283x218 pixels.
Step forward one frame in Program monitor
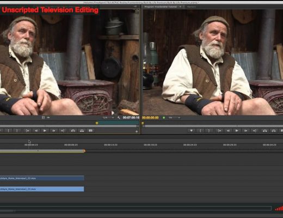point(245,131)
